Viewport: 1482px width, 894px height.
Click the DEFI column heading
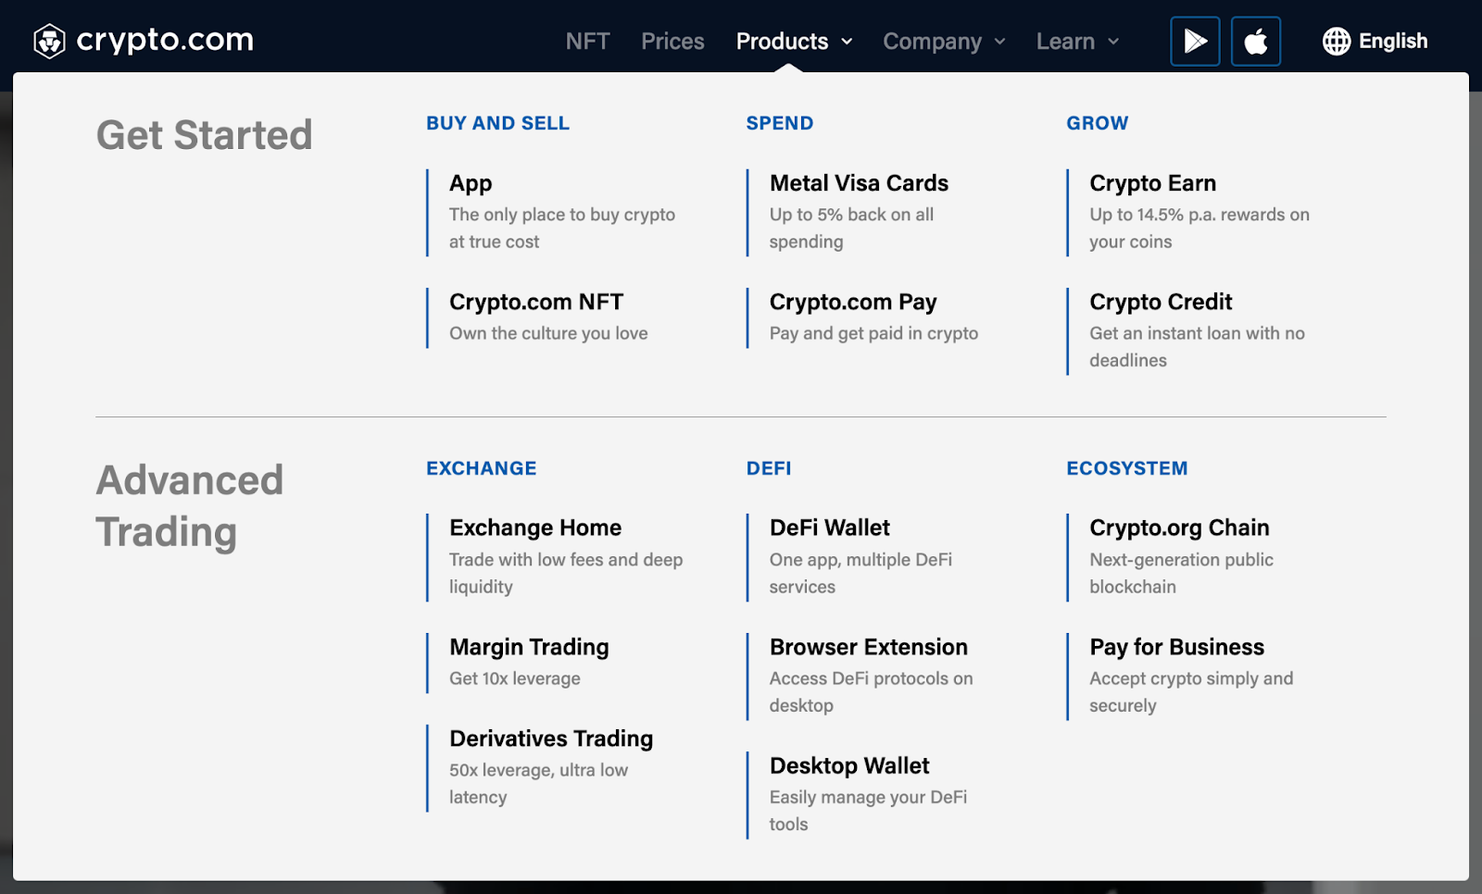[769, 468]
